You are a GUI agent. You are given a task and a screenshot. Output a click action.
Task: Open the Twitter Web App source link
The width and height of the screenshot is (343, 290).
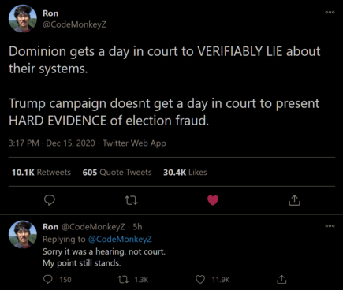pyautogui.click(x=134, y=143)
